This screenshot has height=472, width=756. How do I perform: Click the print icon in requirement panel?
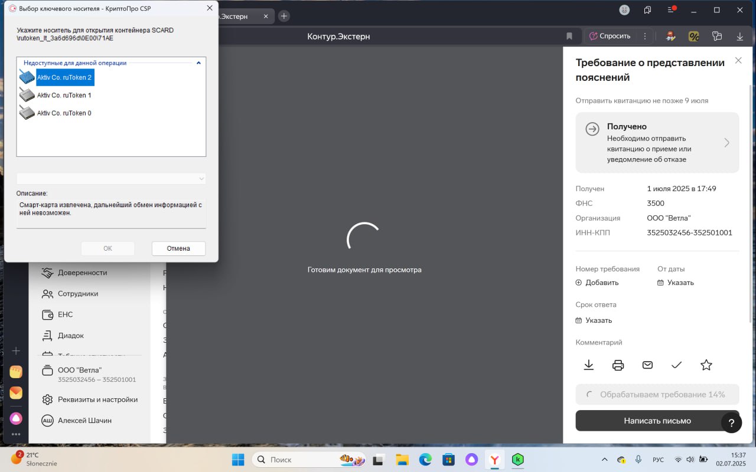pos(618,365)
